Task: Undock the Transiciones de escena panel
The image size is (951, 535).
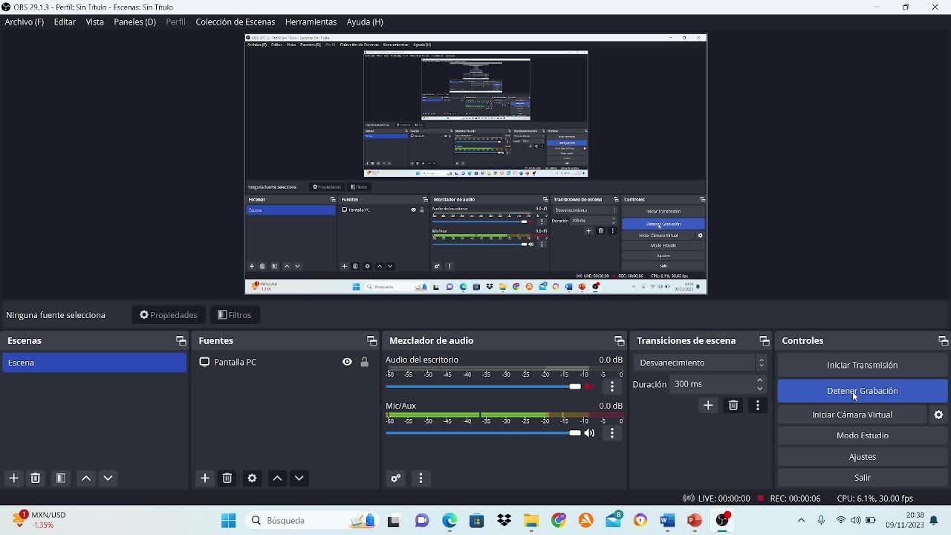Action: pyautogui.click(x=764, y=340)
